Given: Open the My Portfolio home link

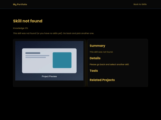Looking at the screenshot, I should pyautogui.click(x=20, y=4).
